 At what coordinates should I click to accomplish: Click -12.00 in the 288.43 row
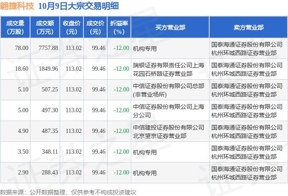[122, 173]
